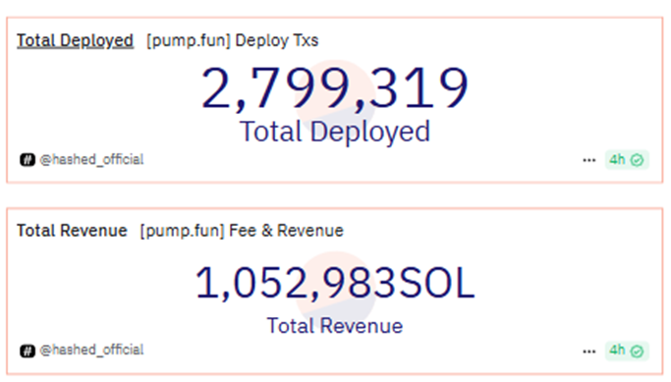
Task: Click the 4h refresh badge on Total Deployed card
Action: point(627,160)
